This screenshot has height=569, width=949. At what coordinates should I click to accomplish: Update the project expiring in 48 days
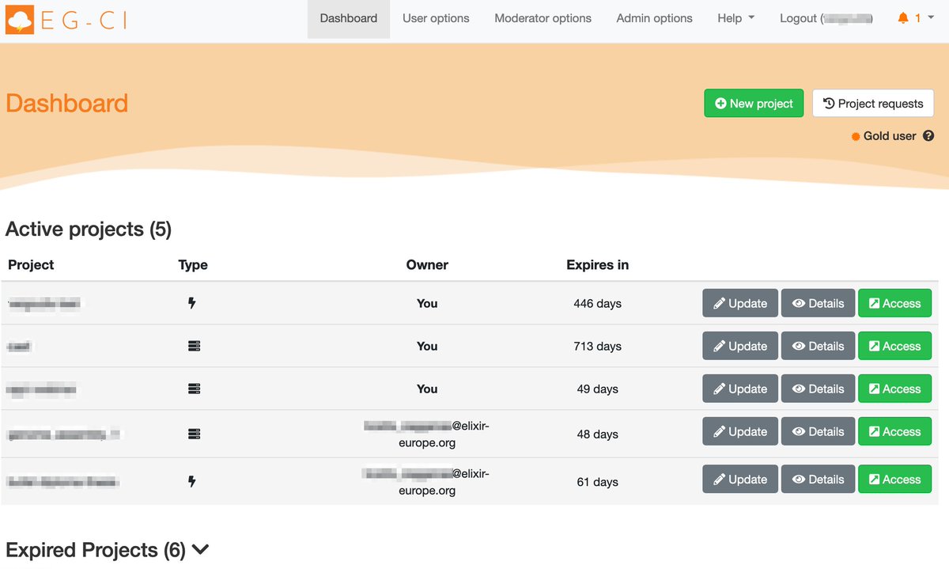[x=740, y=431]
